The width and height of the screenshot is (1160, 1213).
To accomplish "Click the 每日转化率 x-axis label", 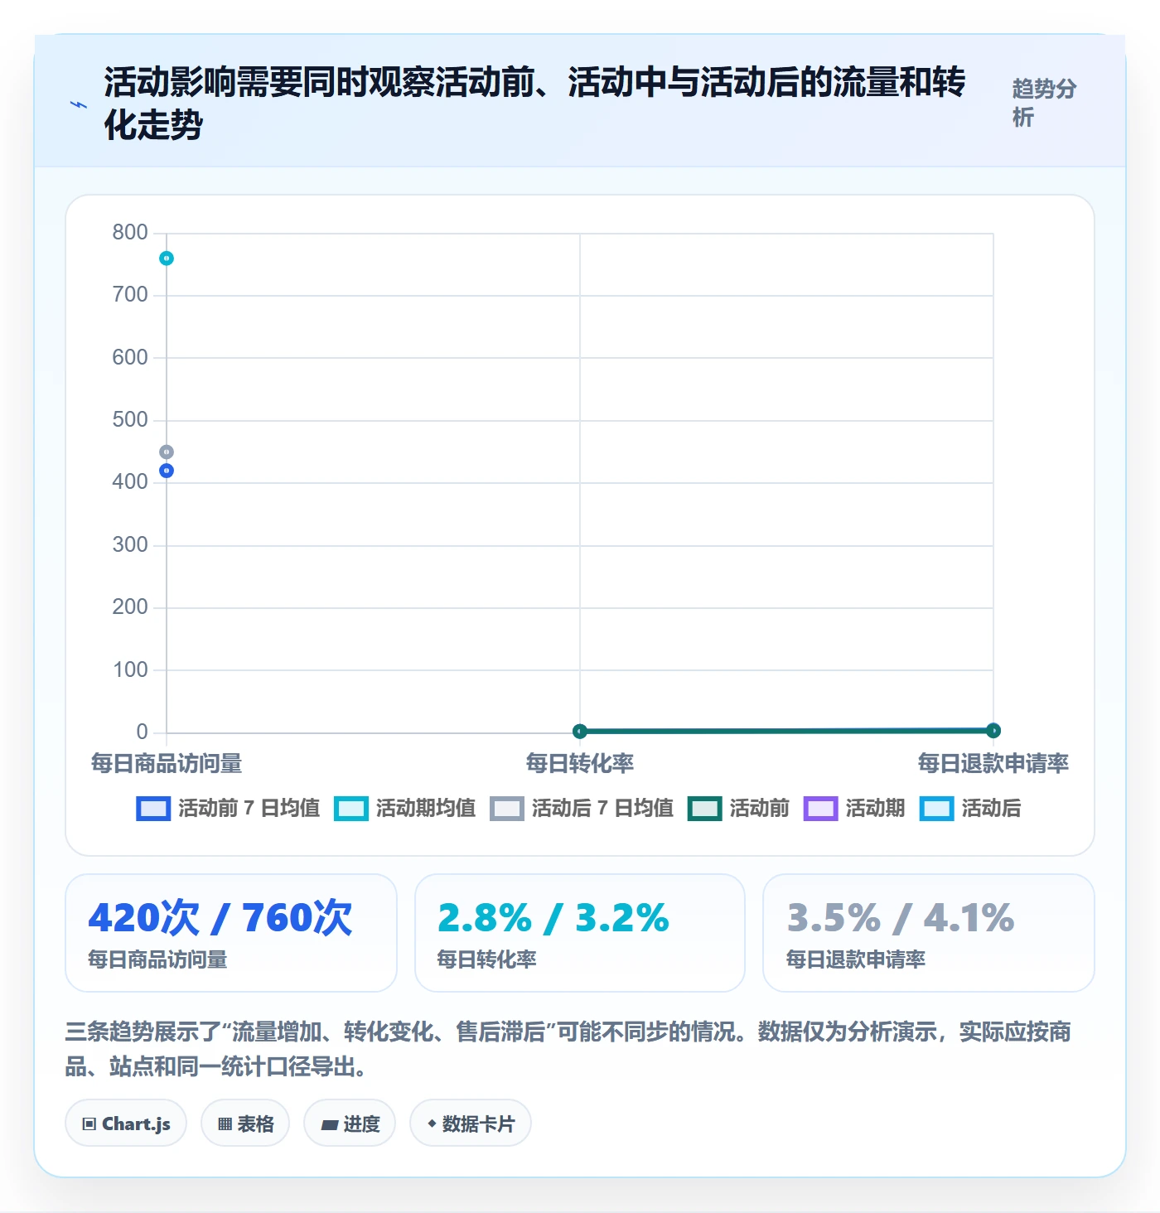I will pos(580,763).
